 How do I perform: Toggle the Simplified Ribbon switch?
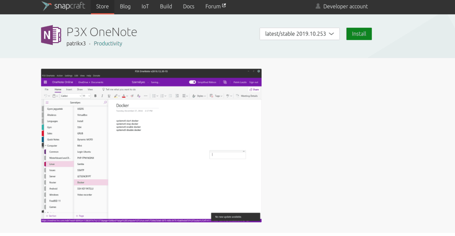coord(192,82)
